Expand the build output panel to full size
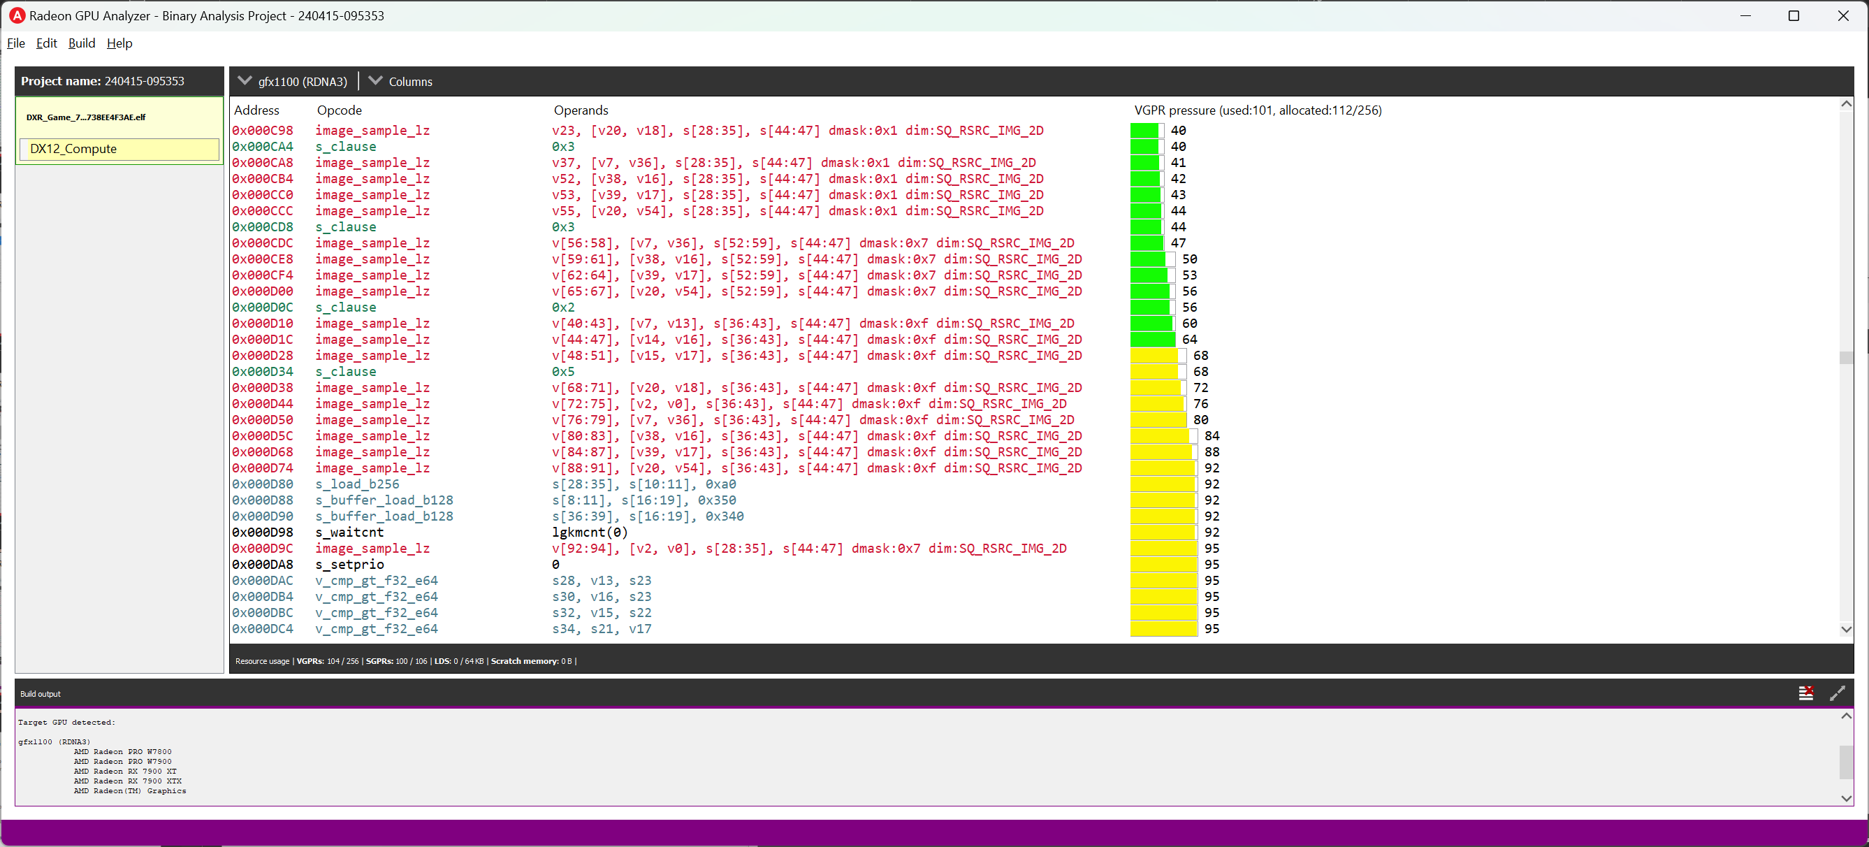Viewport: 1869px width, 847px height. pyautogui.click(x=1837, y=693)
